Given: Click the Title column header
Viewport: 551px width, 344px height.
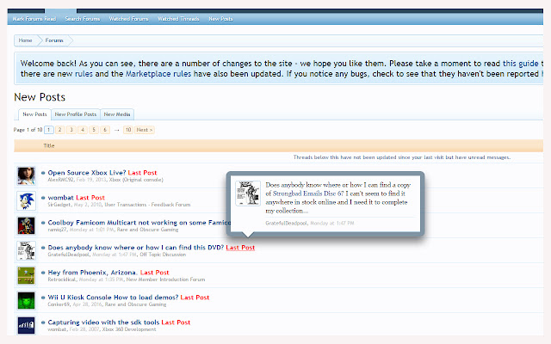Looking at the screenshot, I should [49, 145].
